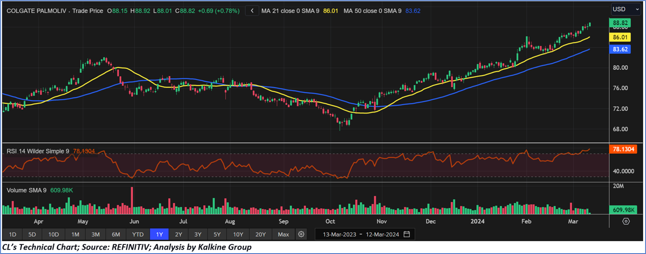Click the COLGATE PALMOLIV Trade Price label
This screenshot has width=646, height=254.
point(55,11)
